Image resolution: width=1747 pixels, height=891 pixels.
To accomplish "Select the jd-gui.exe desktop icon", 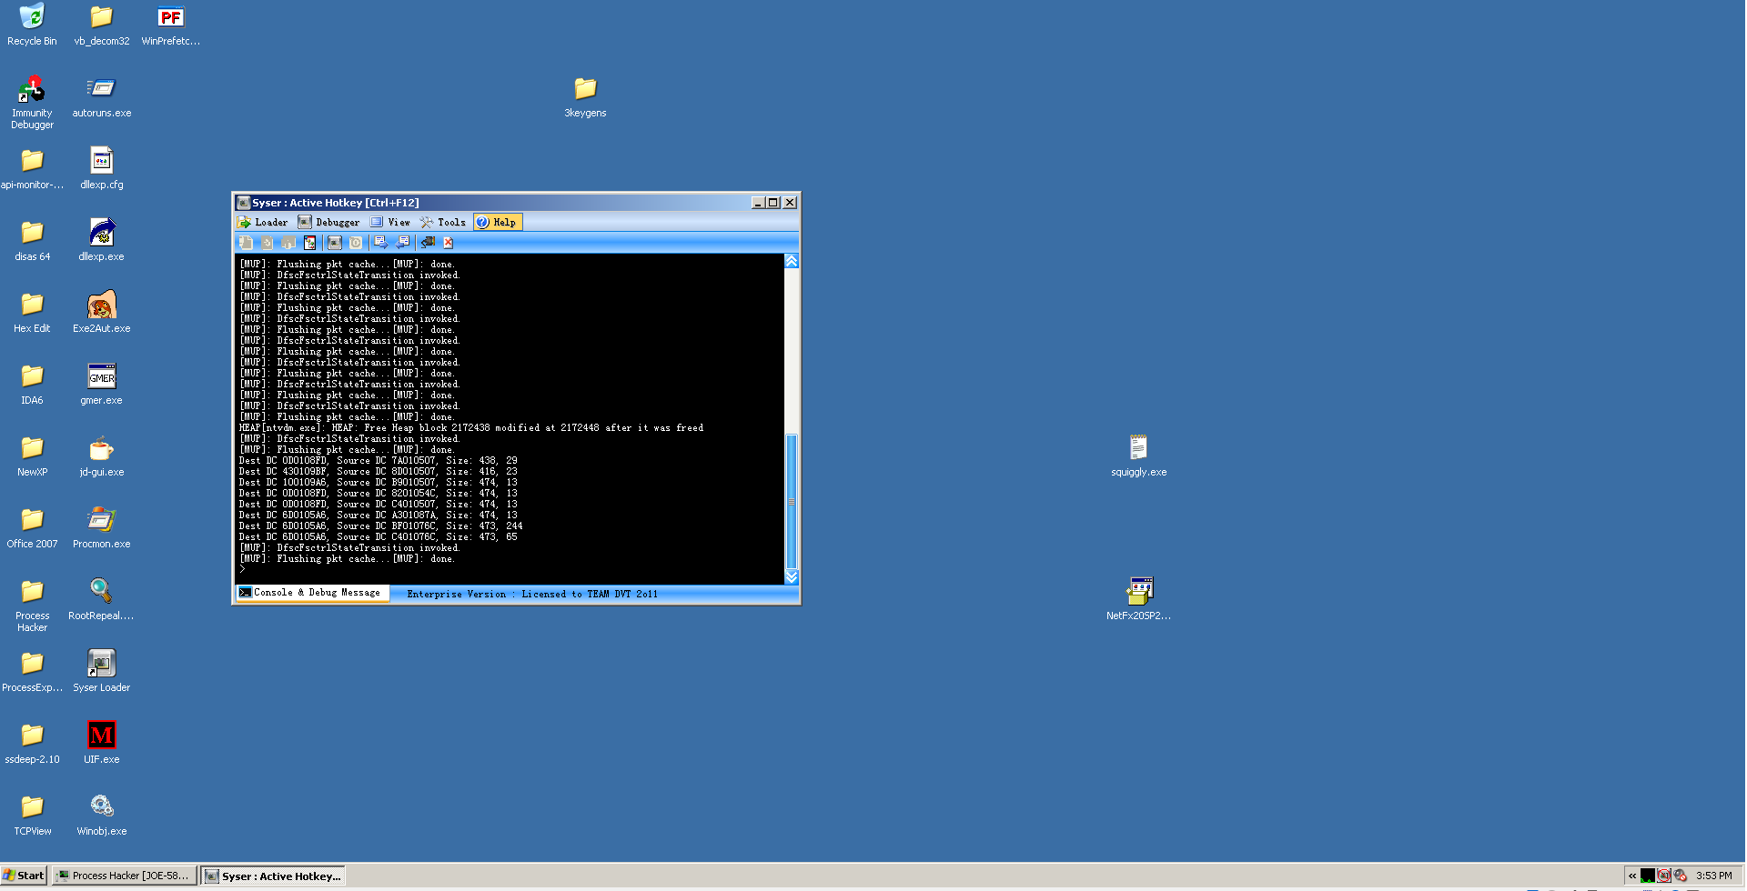I will 102,456.
